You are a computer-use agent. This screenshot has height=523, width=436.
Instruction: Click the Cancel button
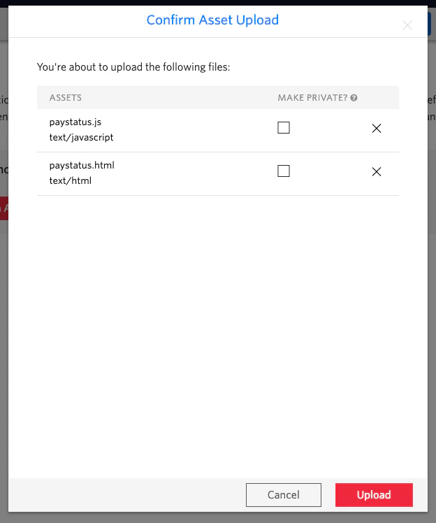pyautogui.click(x=284, y=495)
